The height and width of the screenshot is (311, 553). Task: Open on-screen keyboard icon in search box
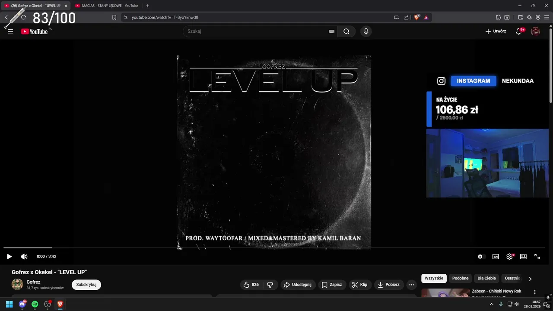(331, 32)
